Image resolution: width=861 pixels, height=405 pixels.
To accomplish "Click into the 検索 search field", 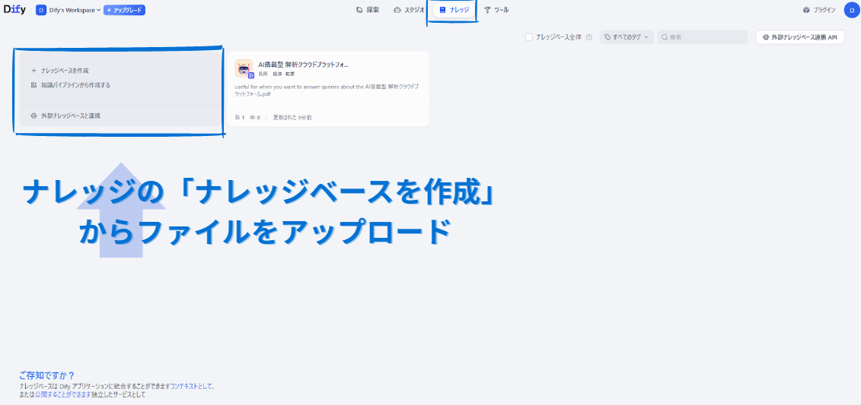I will pos(706,37).
